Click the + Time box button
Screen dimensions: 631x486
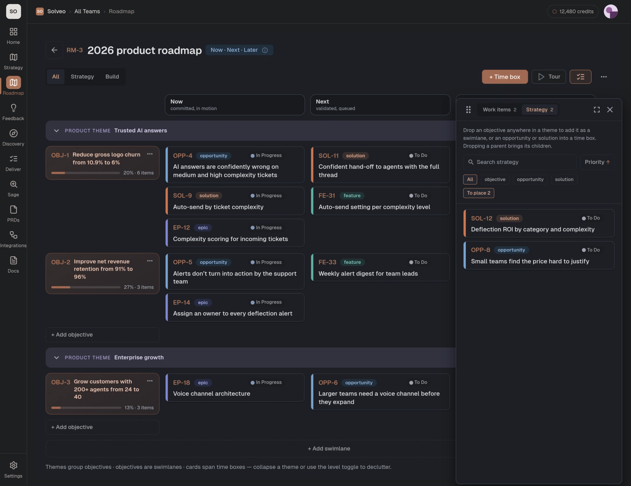click(505, 77)
